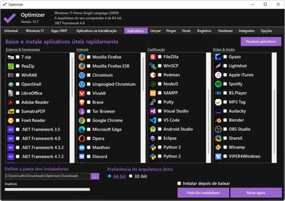Enable Instalar depois de baixar
Image resolution: width=285 pixels, height=201 pixels.
(179, 183)
